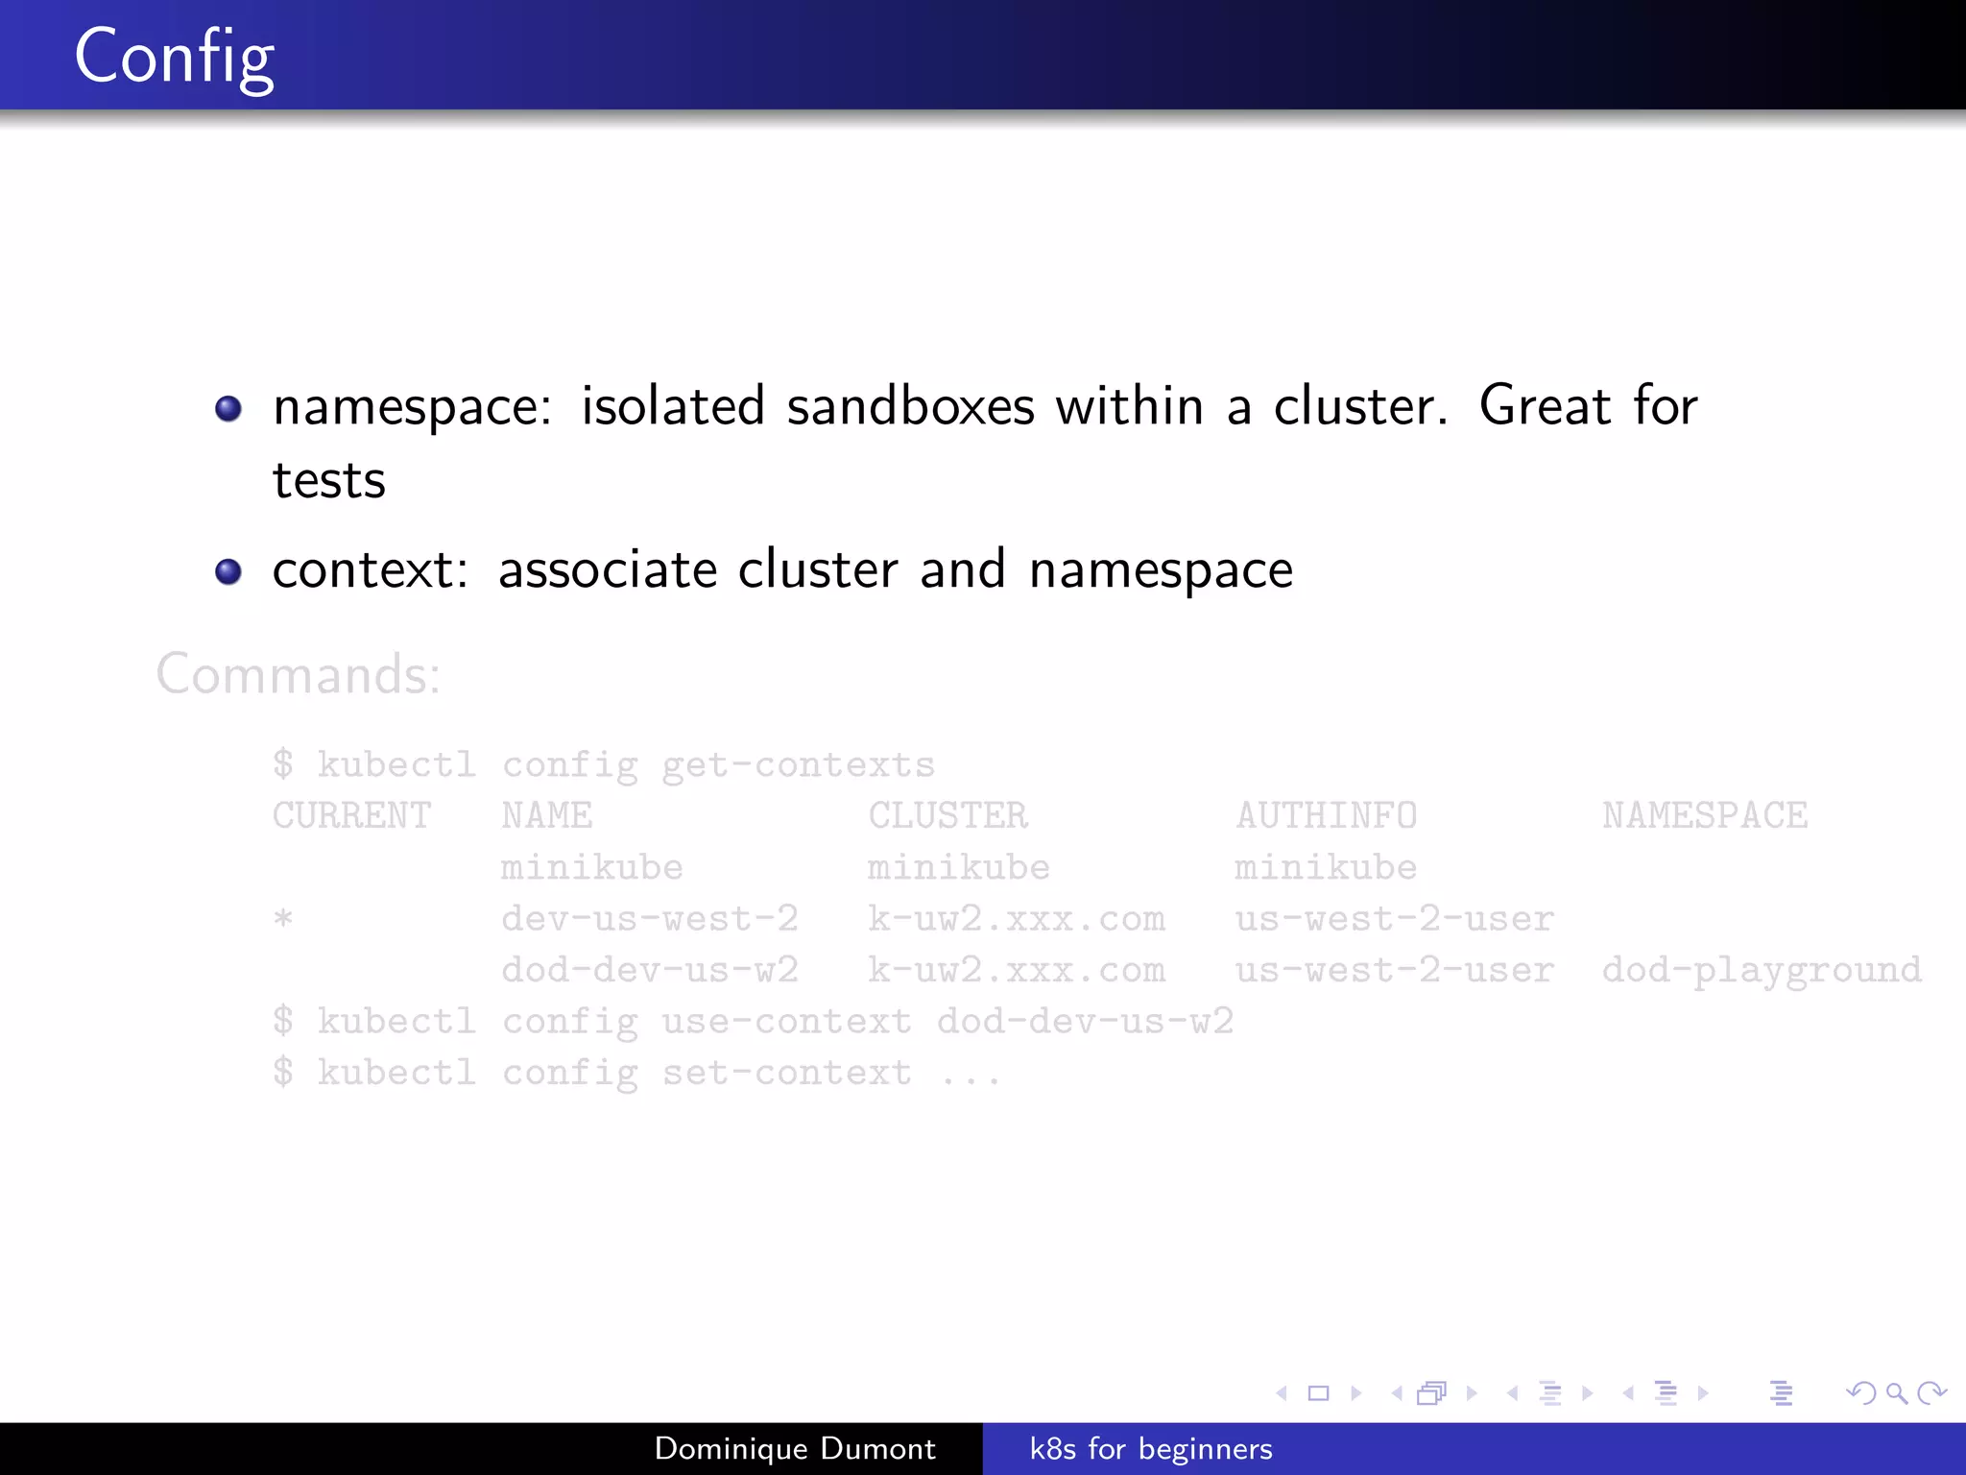Click the section navigation lines icon

(1666, 1393)
